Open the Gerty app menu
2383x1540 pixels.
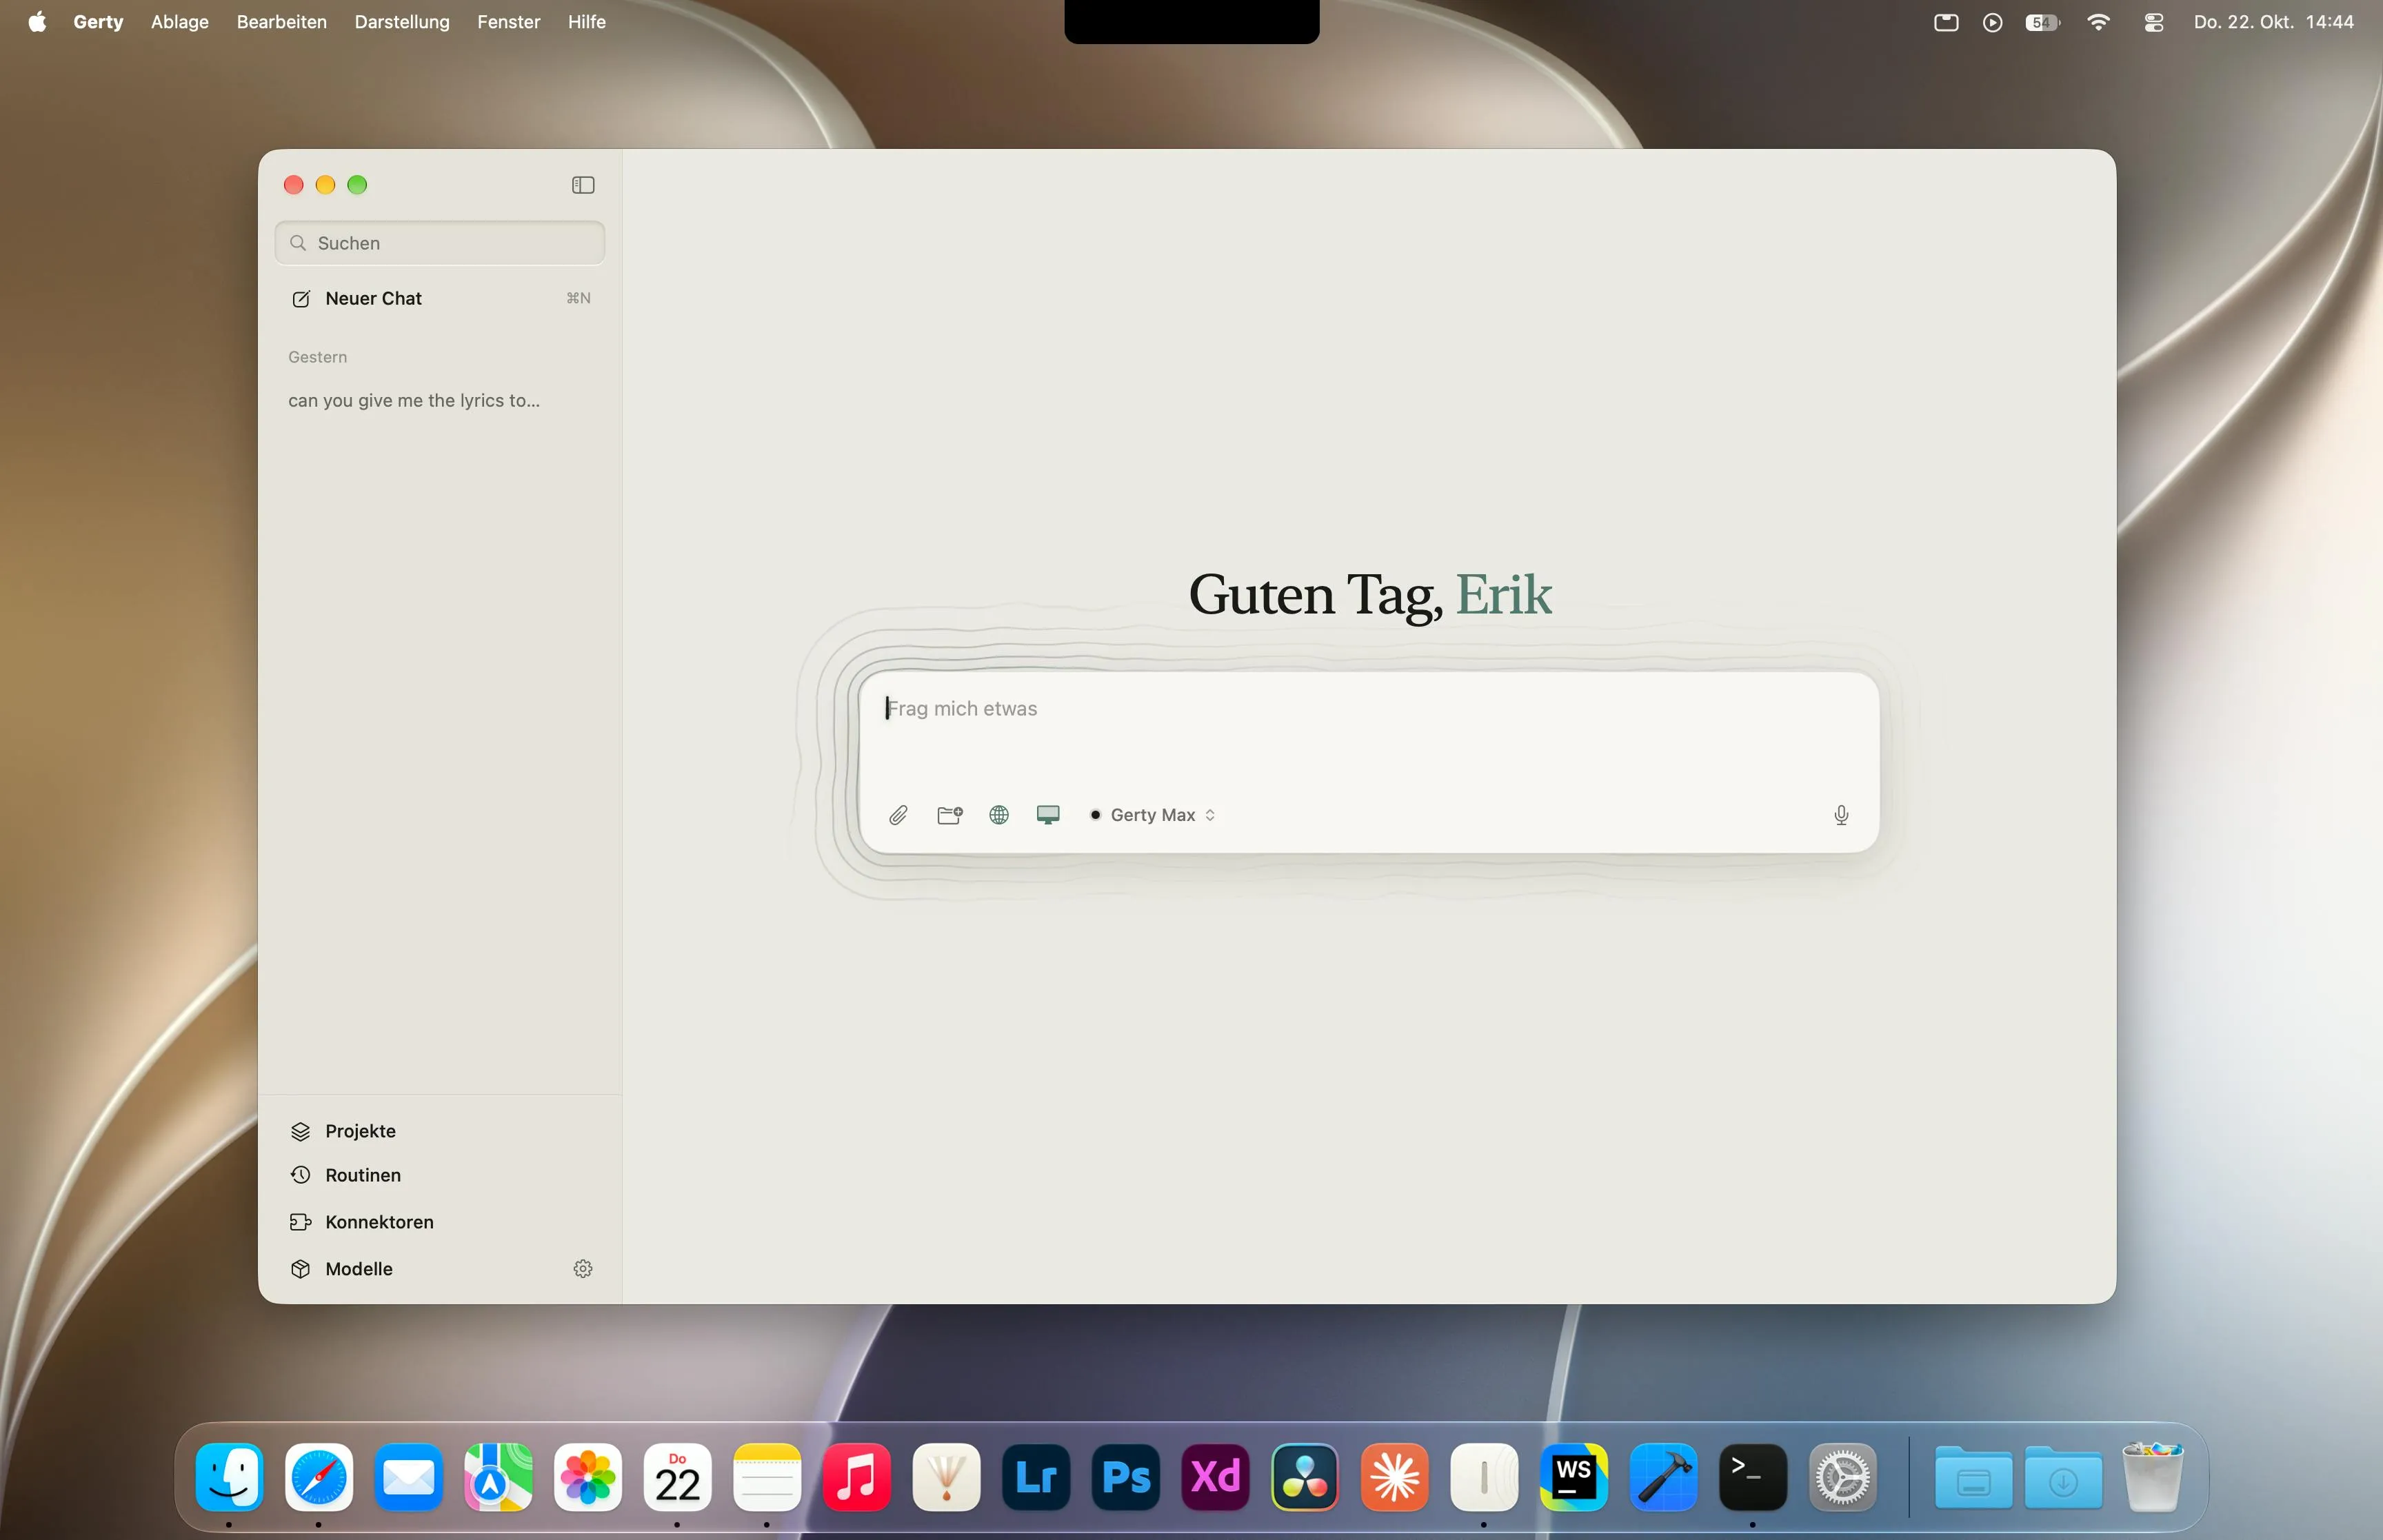[98, 22]
